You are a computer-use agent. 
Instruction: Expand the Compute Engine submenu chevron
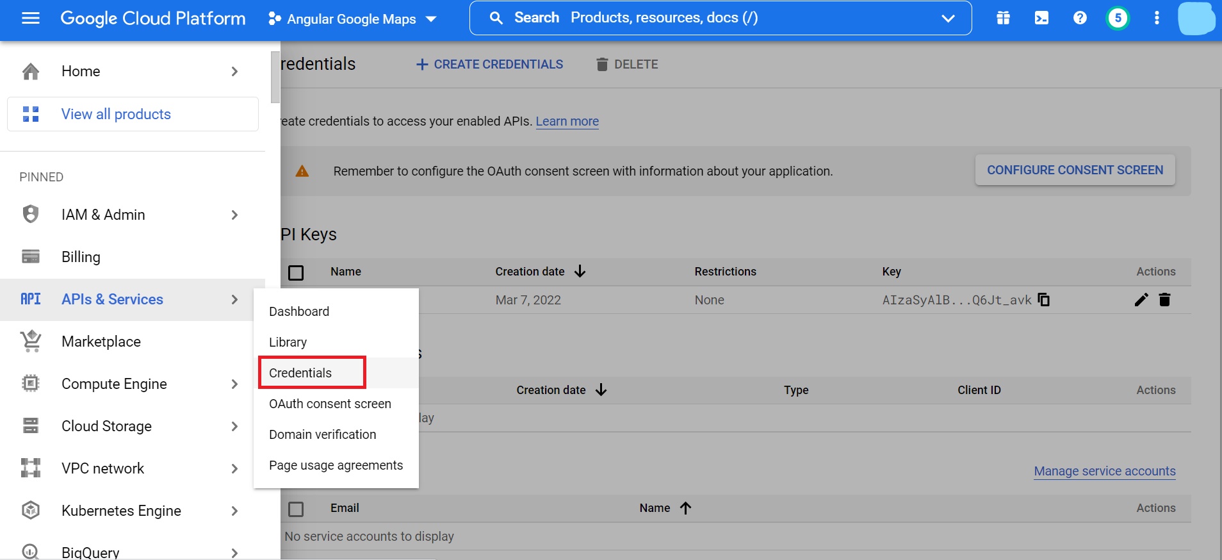pyautogui.click(x=234, y=384)
